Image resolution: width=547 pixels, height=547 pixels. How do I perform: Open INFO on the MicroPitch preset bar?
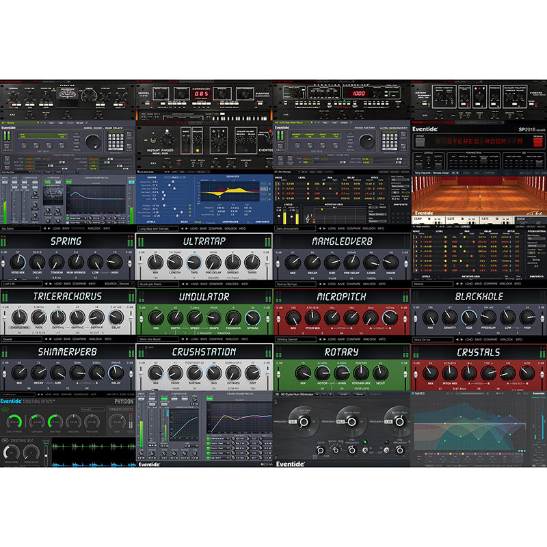click(x=382, y=338)
